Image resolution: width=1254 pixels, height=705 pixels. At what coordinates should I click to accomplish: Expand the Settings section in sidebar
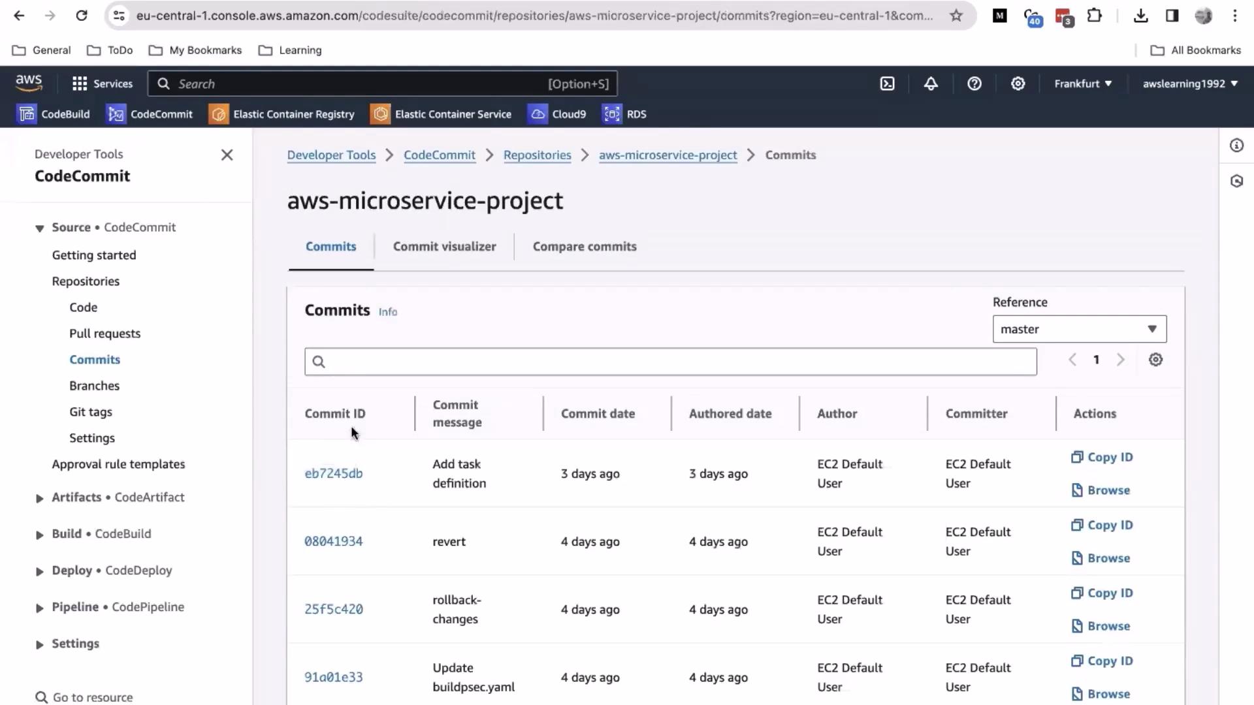point(39,644)
